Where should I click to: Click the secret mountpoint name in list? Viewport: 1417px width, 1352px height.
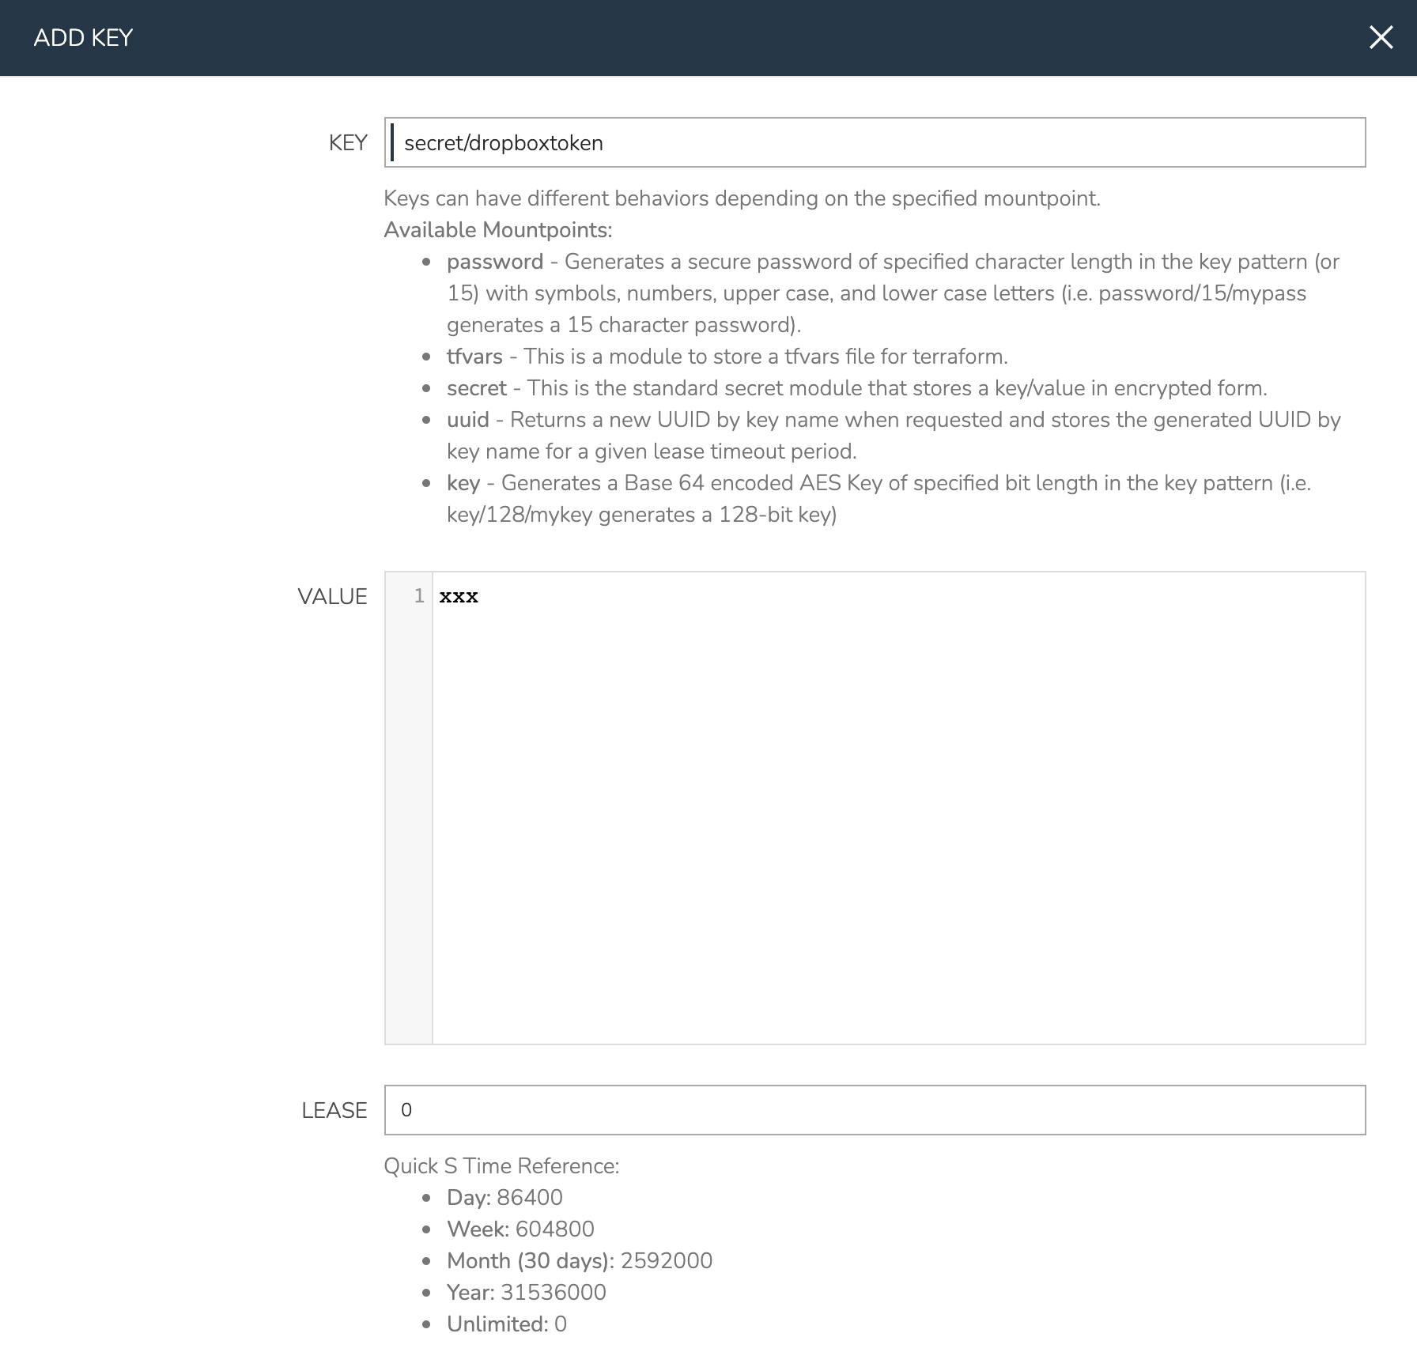[477, 388]
